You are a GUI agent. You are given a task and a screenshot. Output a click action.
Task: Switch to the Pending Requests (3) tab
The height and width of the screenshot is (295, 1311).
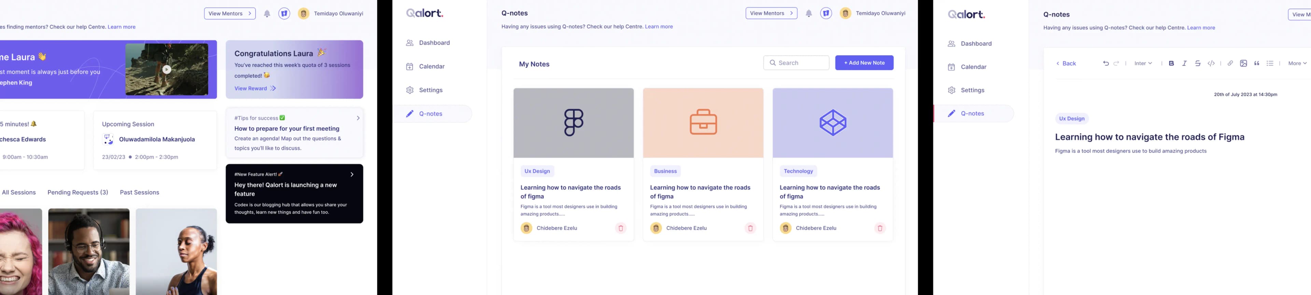click(x=78, y=192)
